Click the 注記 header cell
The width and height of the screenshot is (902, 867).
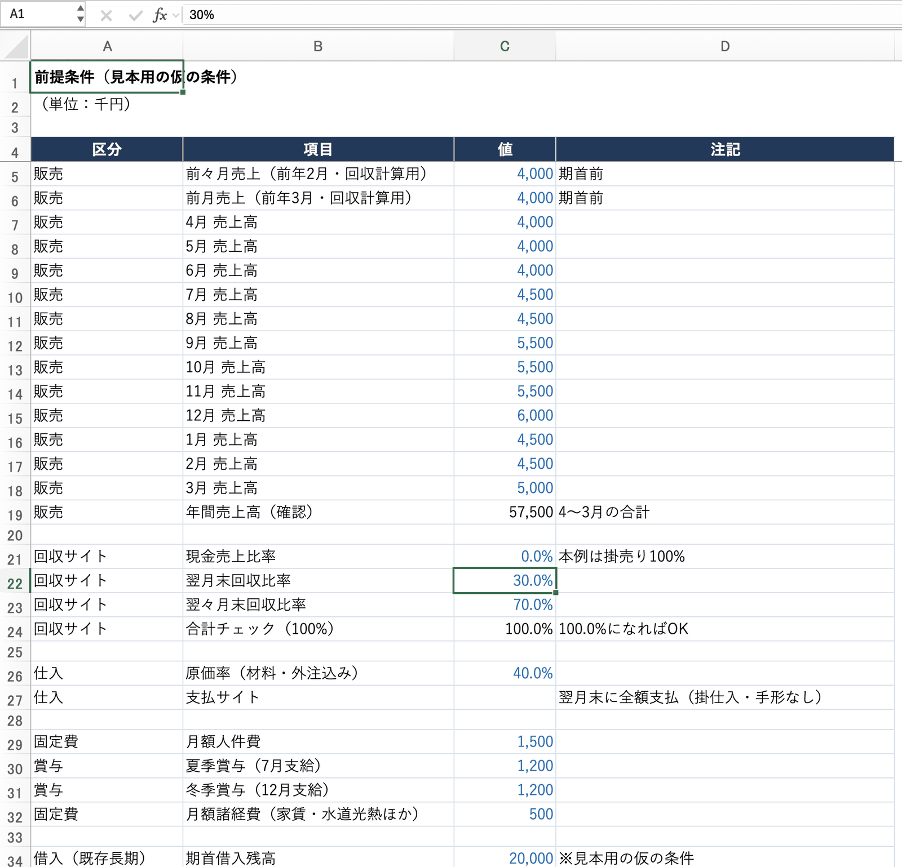(725, 149)
